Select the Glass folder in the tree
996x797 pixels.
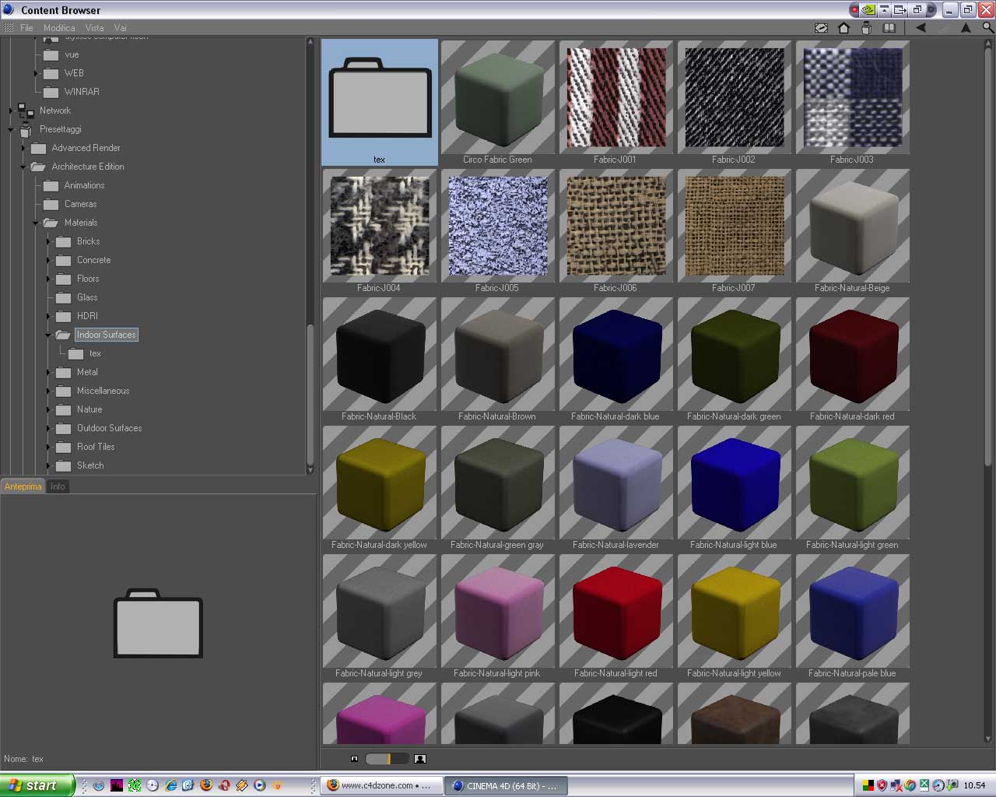87,297
